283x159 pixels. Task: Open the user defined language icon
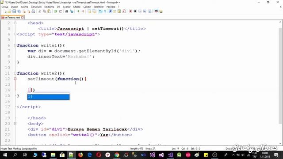click(115, 11)
